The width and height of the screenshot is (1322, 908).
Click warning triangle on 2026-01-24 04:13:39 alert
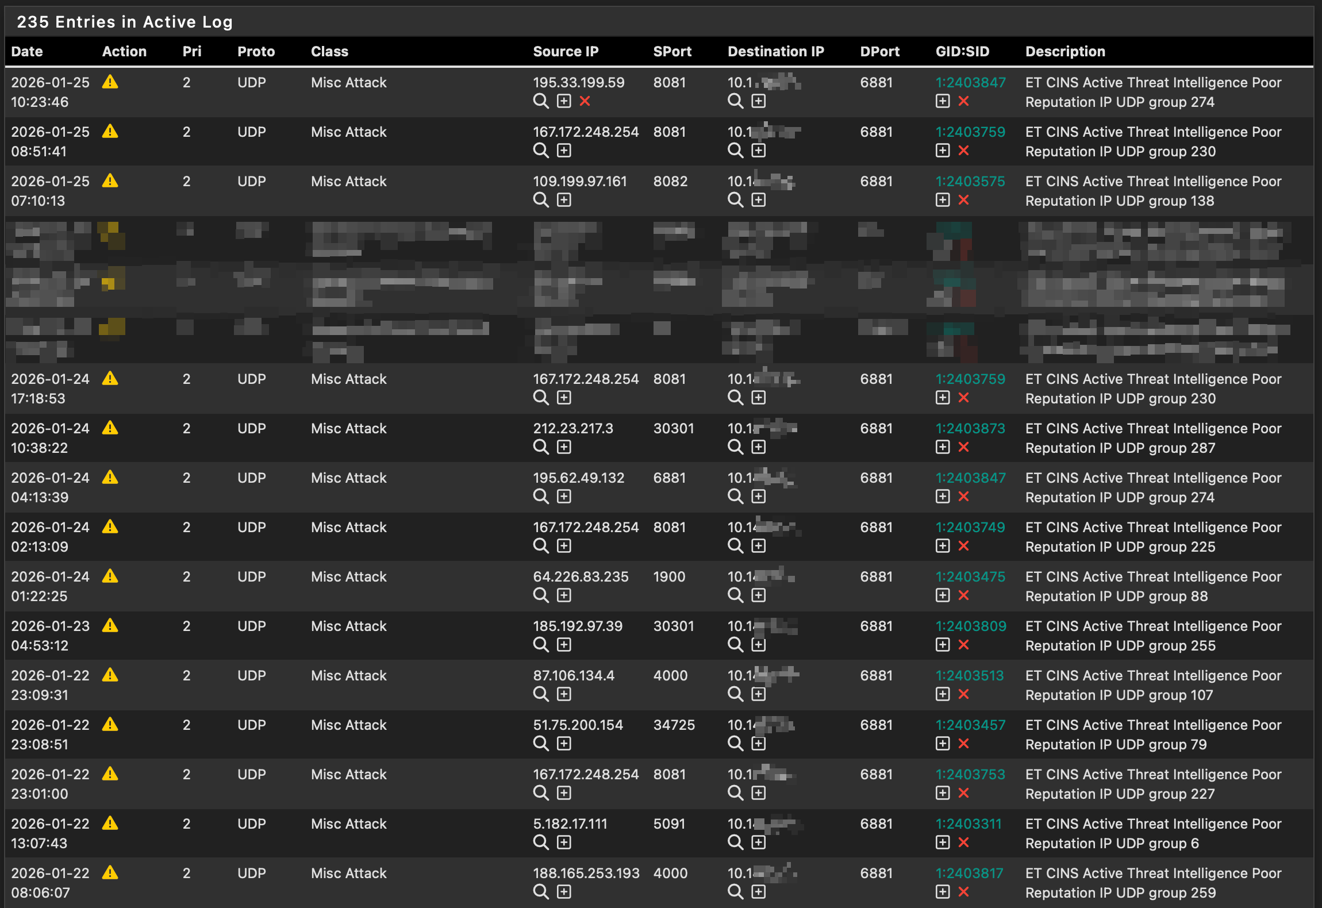click(110, 478)
